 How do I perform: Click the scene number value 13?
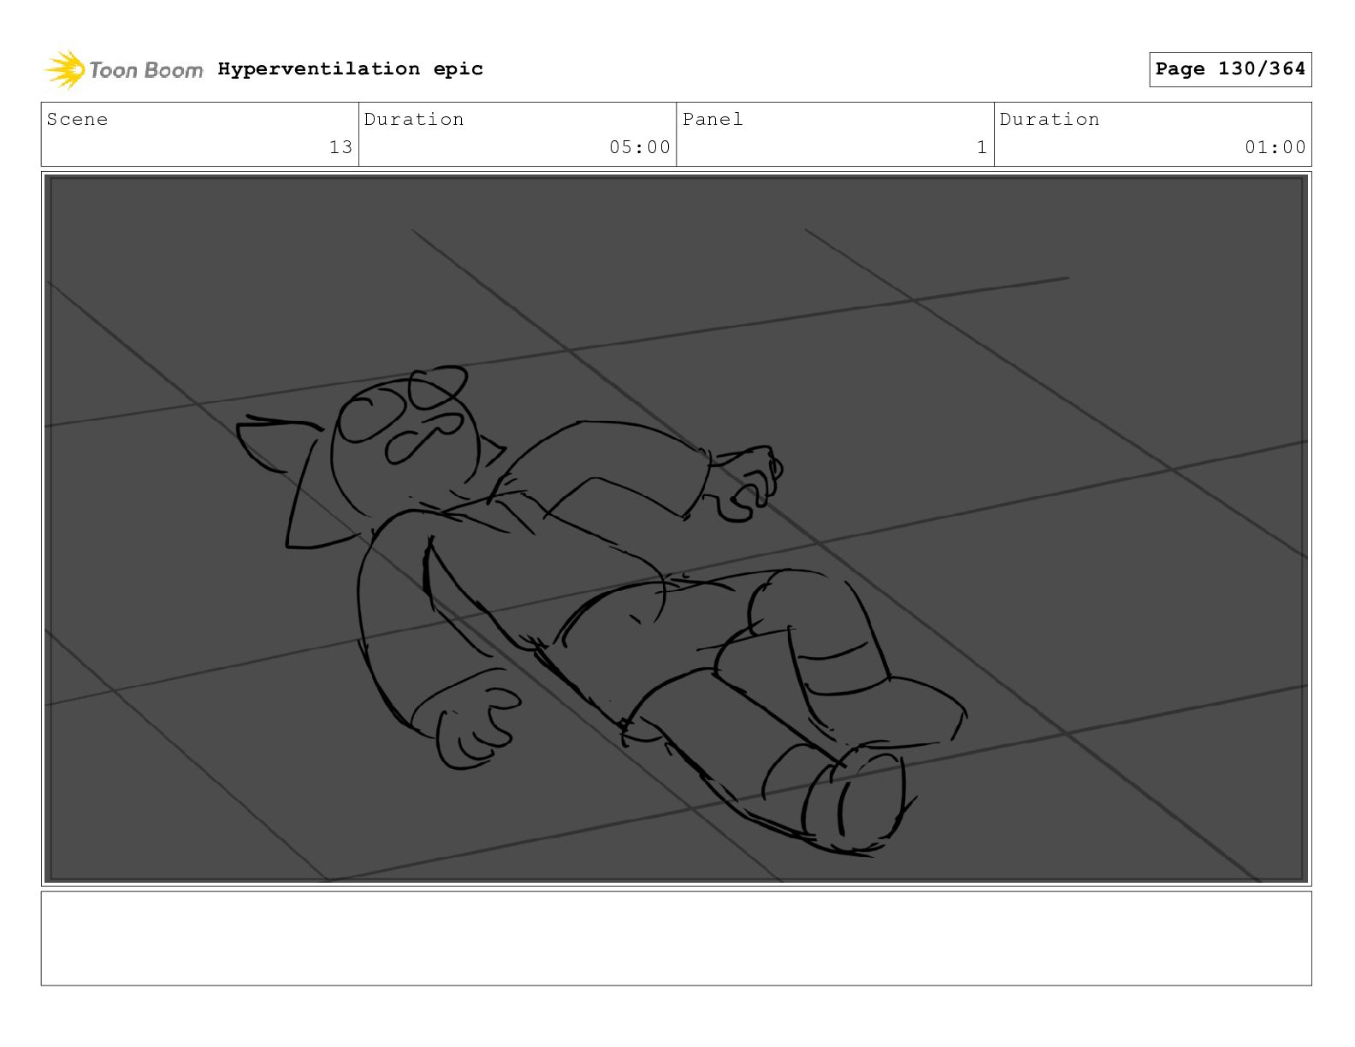click(x=340, y=147)
